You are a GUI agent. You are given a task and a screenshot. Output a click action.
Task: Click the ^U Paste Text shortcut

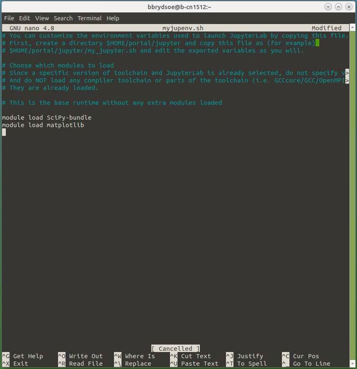pos(194,364)
